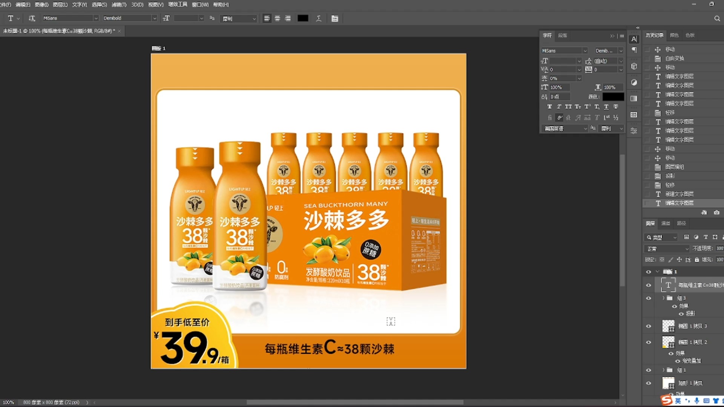Open the Adjustments half-circle icon in dock
This screenshot has height=407, width=724.
(634, 83)
